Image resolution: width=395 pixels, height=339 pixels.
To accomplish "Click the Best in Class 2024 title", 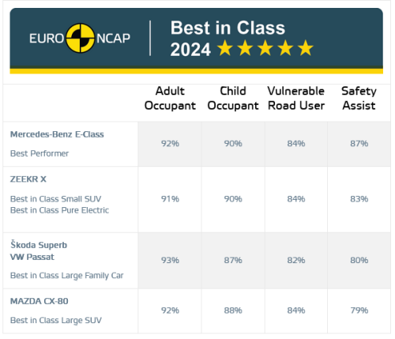I will pyautogui.click(x=228, y=39).
